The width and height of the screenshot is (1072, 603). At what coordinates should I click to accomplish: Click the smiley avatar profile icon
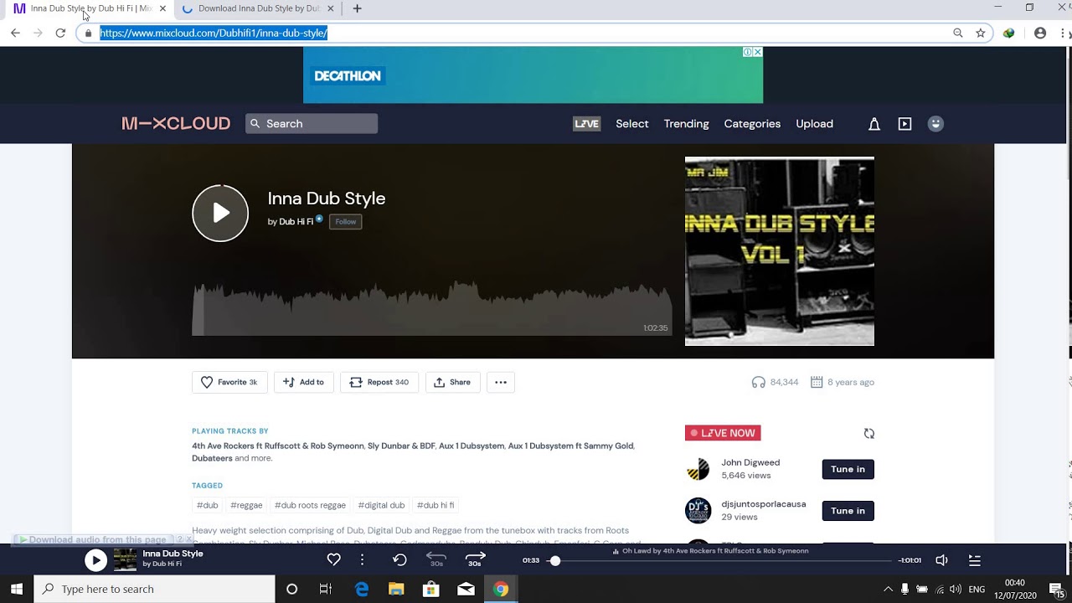(x=935, y=123)
